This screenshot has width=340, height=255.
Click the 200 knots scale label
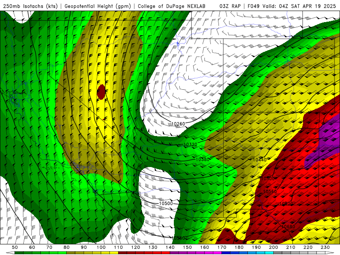coord(273,247)
